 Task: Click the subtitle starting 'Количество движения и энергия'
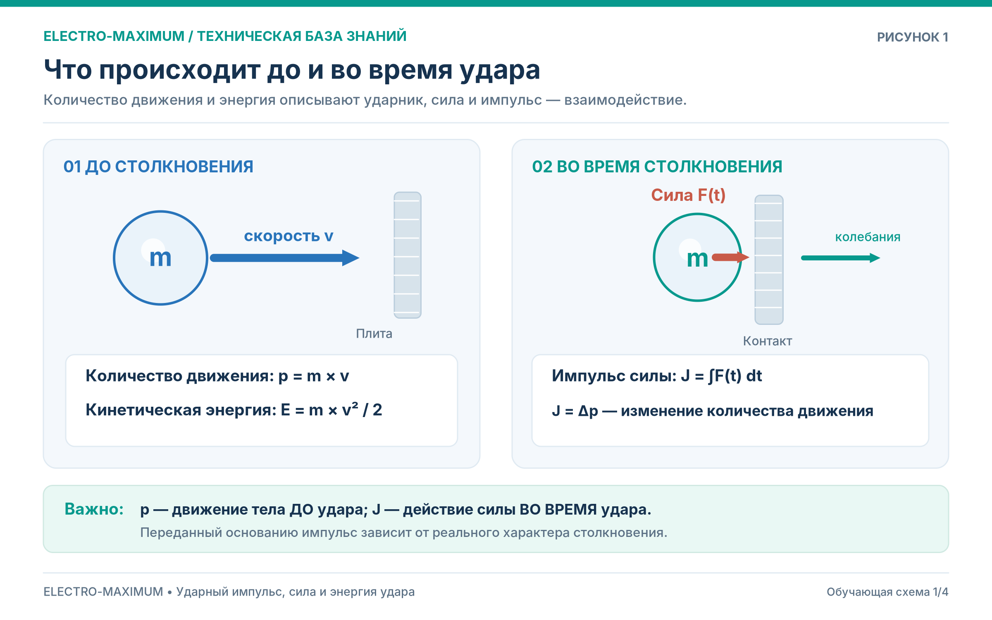pyautogui.click(x=365, y=100)
